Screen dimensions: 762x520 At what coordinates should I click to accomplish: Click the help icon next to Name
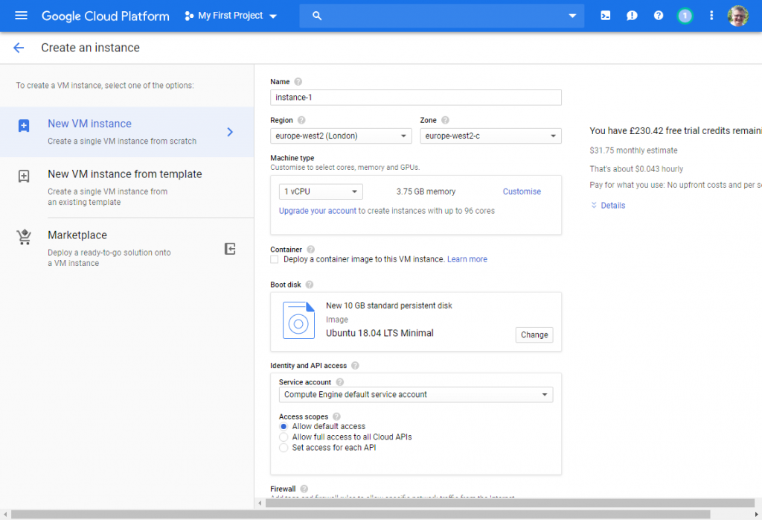pos(298,82)
